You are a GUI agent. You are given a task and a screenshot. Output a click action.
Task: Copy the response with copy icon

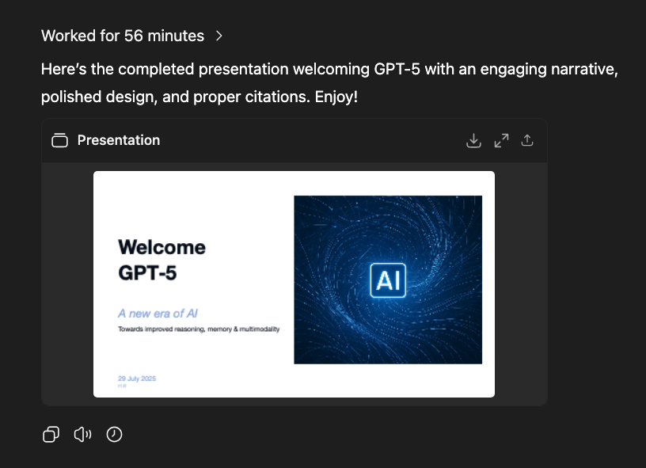[x=51, y=434]
